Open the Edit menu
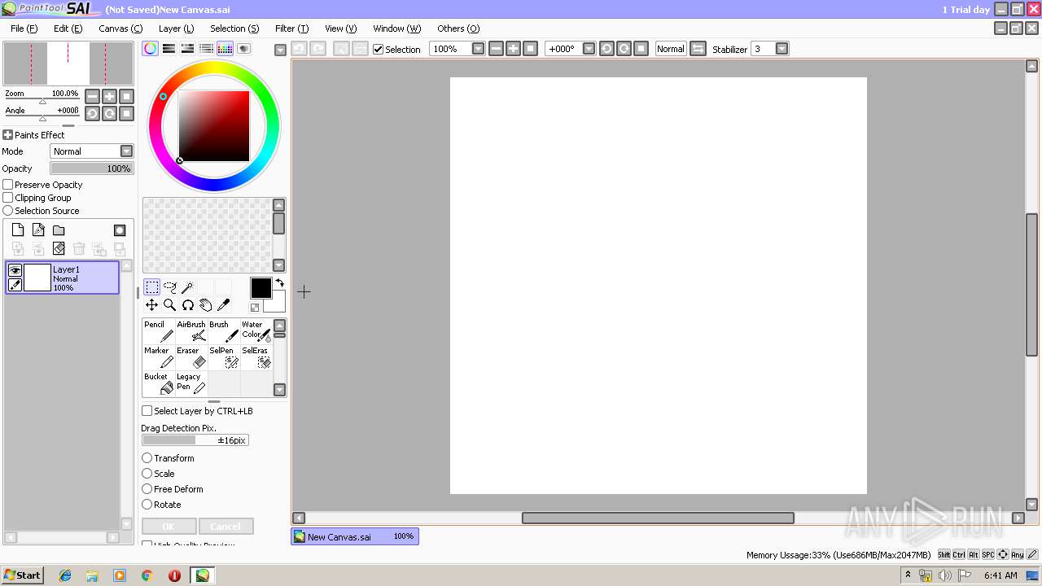The height and width of the screenshot is (586, 1042). point(68,28)
